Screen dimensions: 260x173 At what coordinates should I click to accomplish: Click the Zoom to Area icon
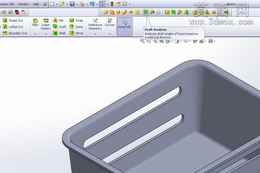point(149,41)
